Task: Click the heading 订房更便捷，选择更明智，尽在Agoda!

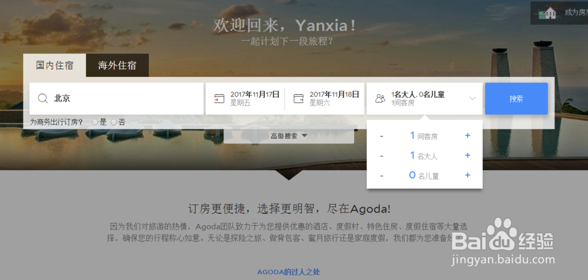Action: click(x=289, y=209)
